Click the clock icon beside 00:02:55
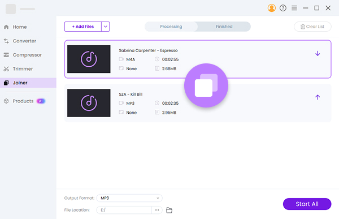The height and width of the screenshot is (219, 339). click(157, 59)
